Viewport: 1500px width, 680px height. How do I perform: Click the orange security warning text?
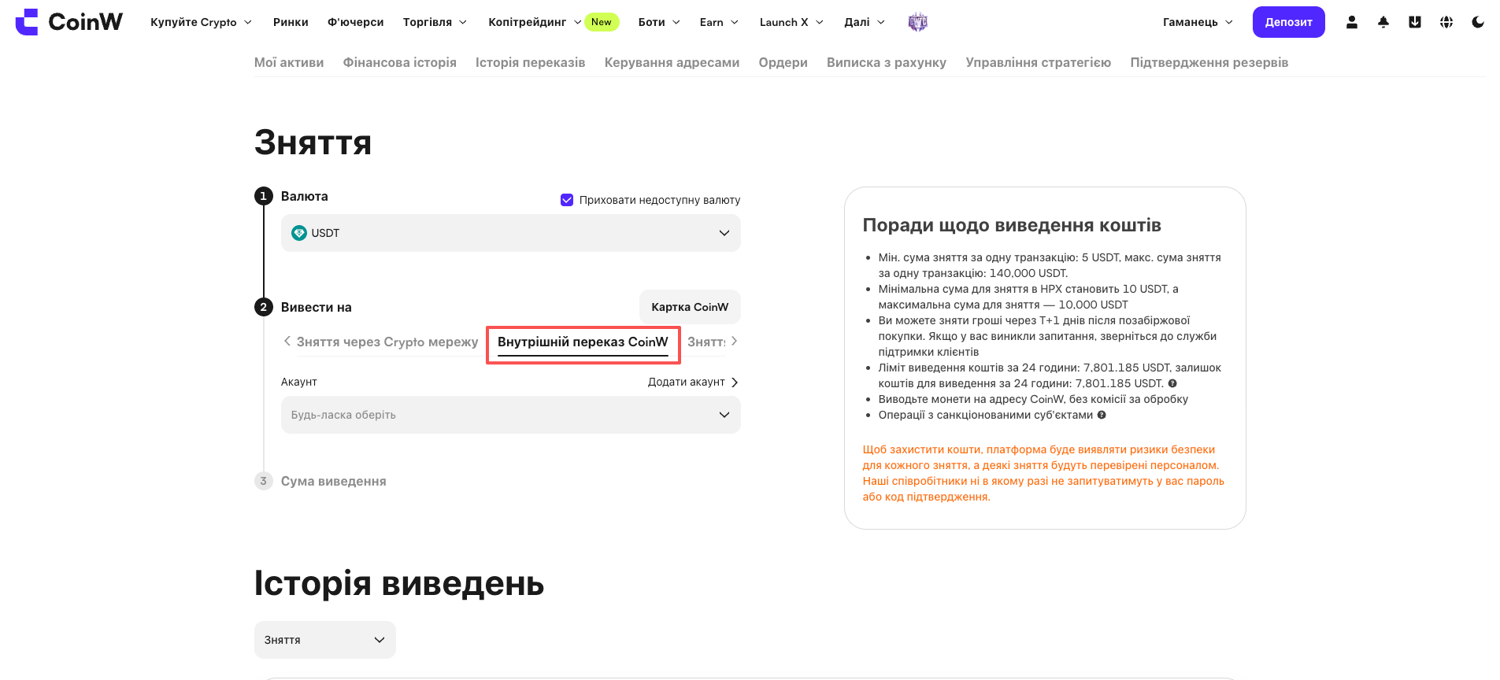[1044, 473]
